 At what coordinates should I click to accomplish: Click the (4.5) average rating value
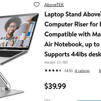(68, 71)
